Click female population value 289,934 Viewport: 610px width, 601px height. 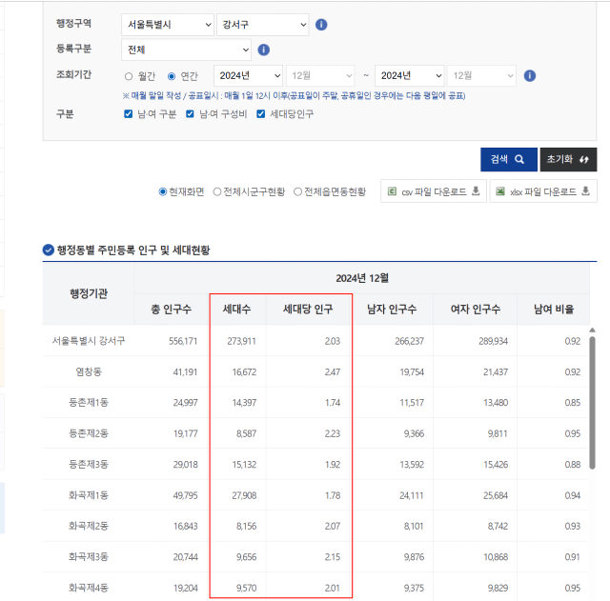tap(494, 341)
